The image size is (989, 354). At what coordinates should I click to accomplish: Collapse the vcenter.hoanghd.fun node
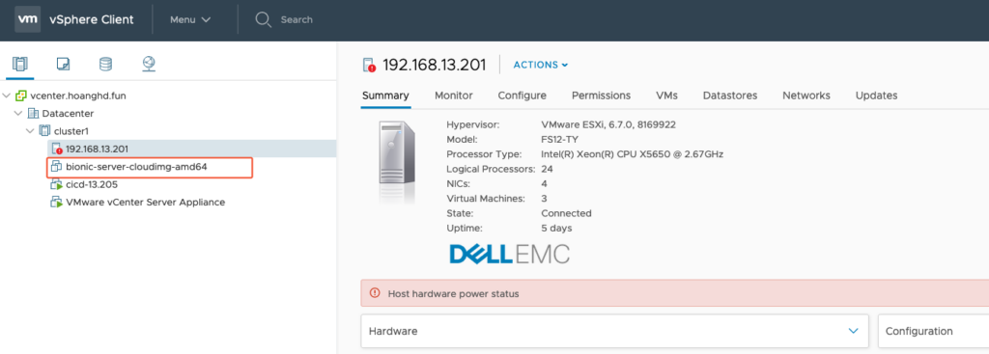point(7,95)
